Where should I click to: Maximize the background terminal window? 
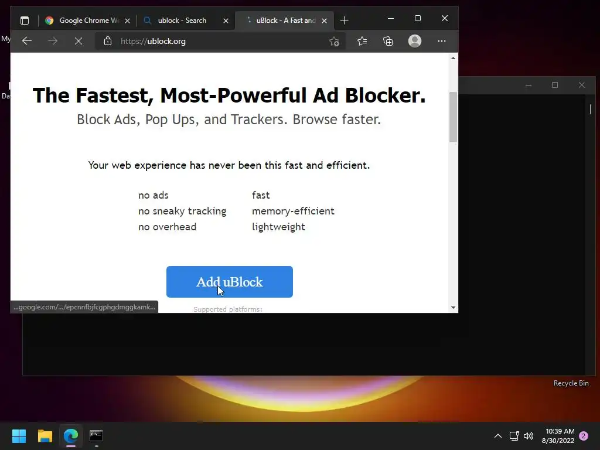click(555, 85)
